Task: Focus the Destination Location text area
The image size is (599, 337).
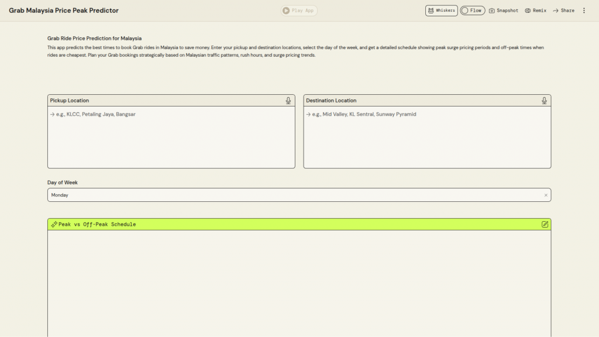Action: (427, 137)
